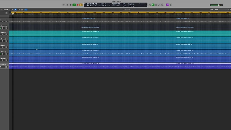Turn the Gitarre track pan knob
Screen dimensions: 231x130
(6, 54)
